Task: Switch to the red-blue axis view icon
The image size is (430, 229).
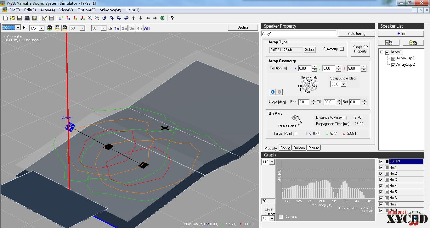Action: click(x=68, y=18)
